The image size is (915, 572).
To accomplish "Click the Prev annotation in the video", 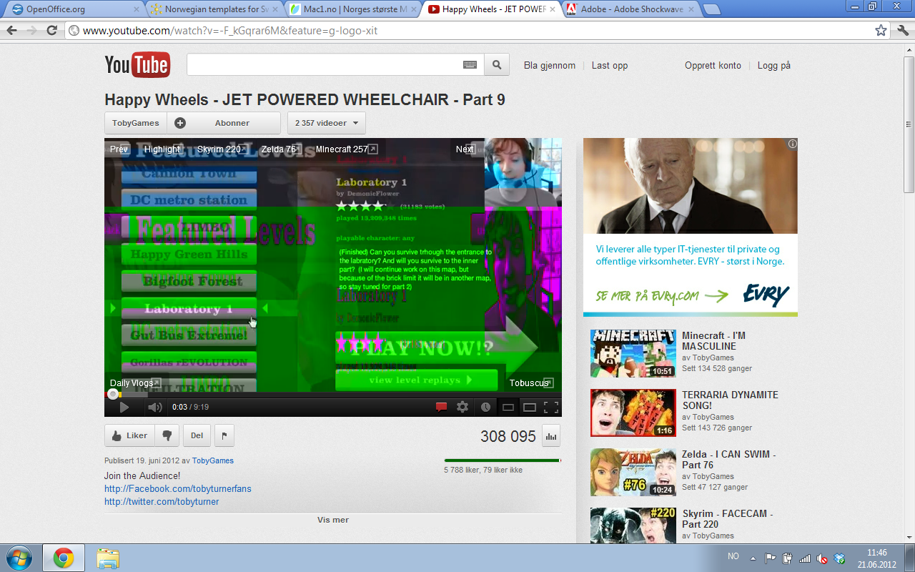I will click(x=119, y=149).
